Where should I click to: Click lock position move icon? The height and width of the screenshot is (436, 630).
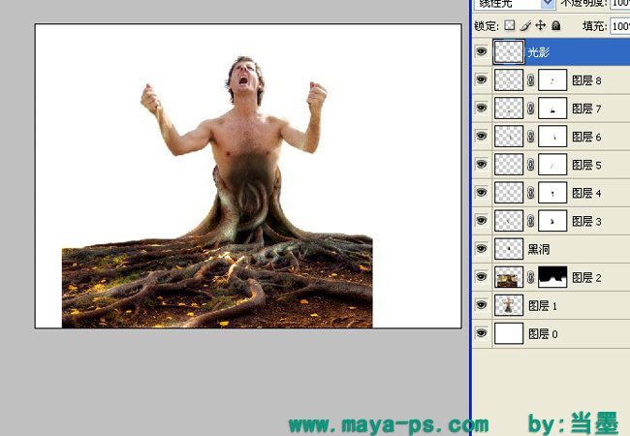(x=541, y=26)
